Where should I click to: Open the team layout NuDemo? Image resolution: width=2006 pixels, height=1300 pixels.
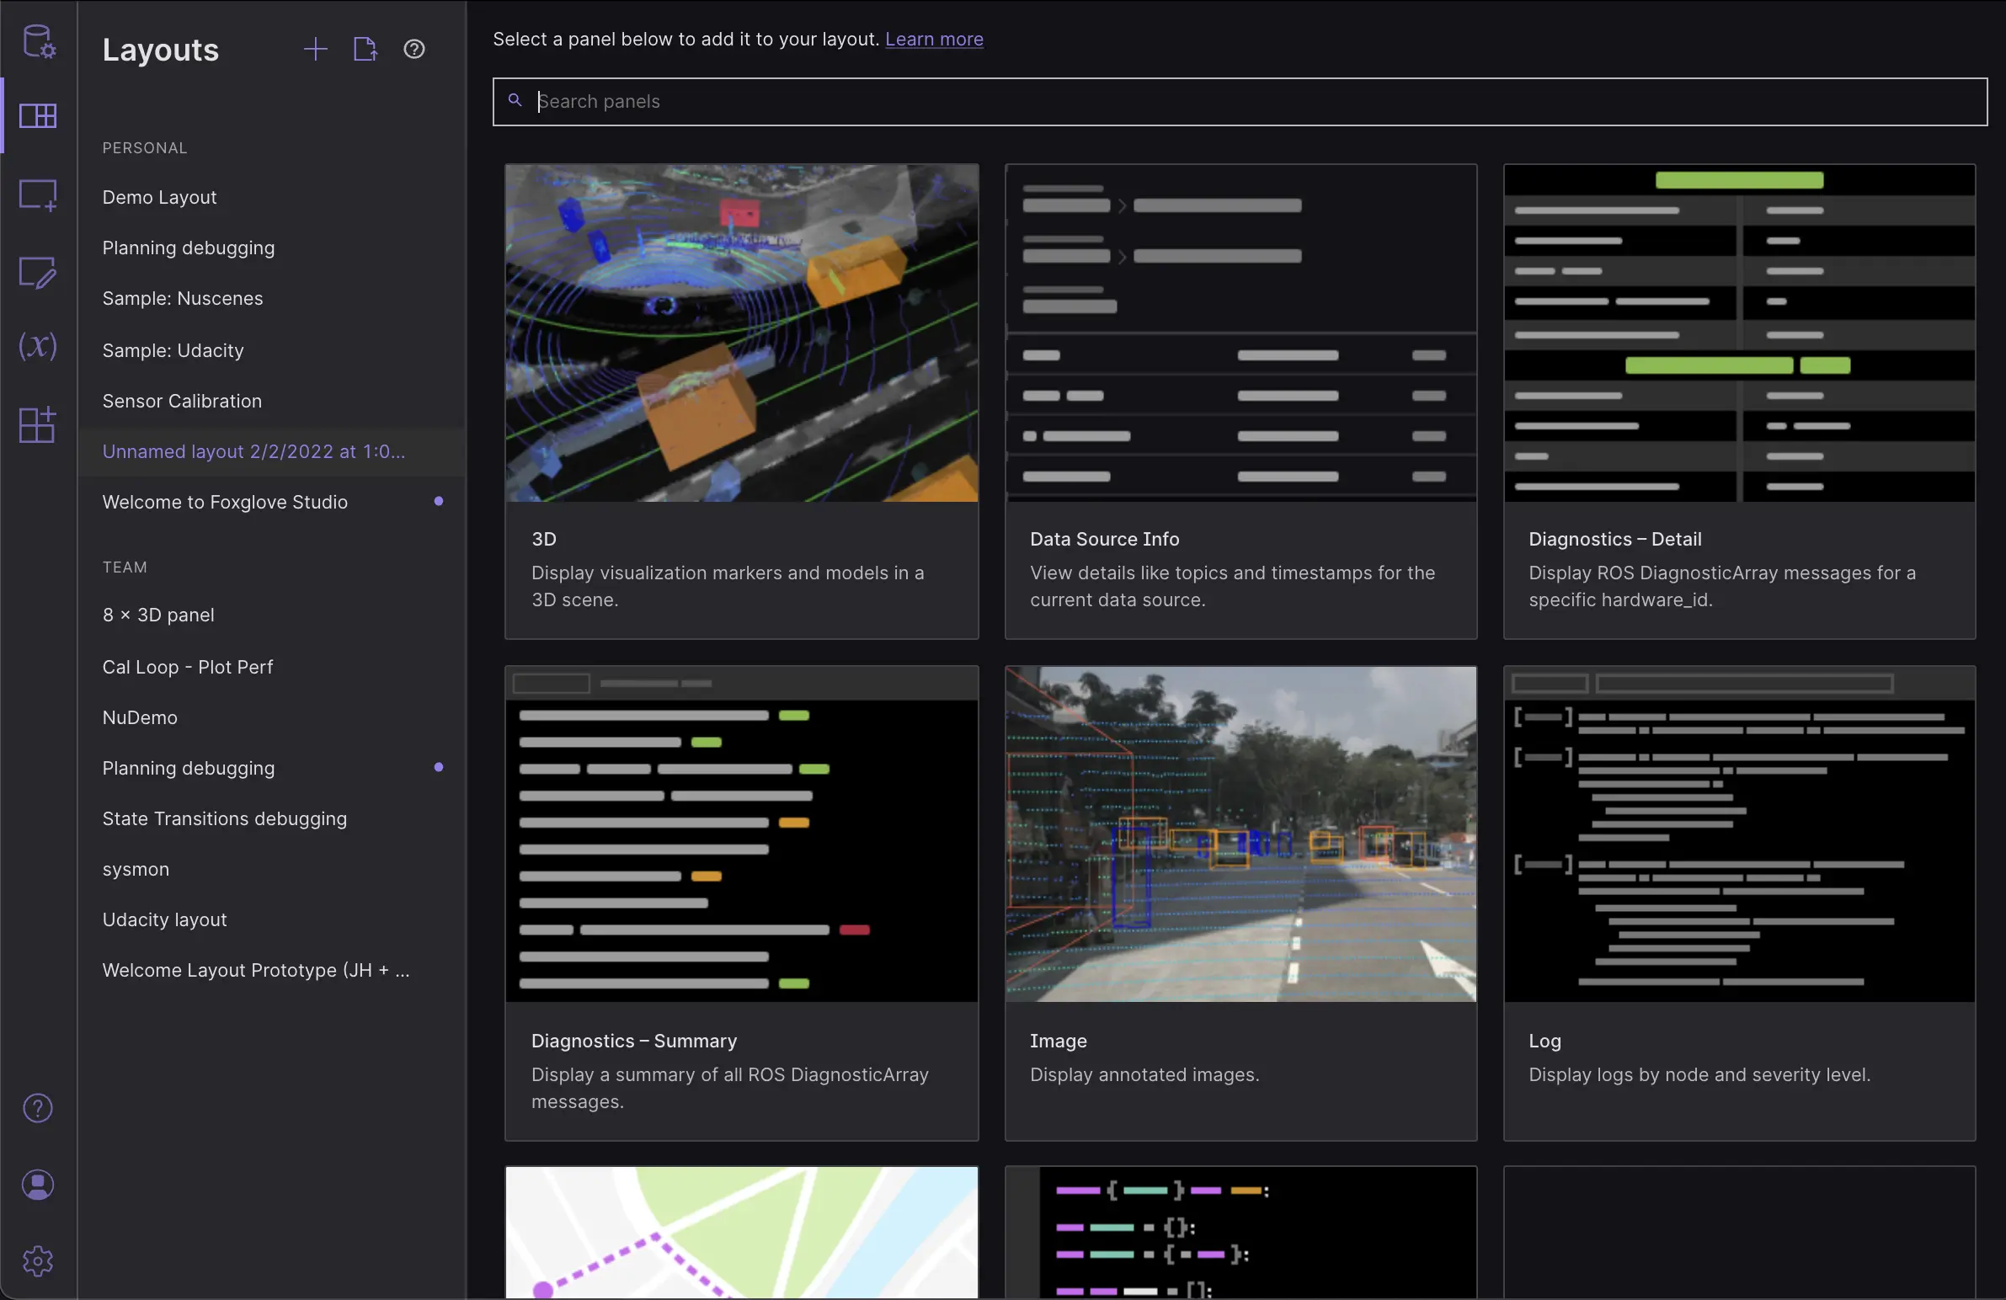click(x=140, y=717)
